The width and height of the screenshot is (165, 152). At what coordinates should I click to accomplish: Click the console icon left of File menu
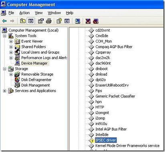3,13
